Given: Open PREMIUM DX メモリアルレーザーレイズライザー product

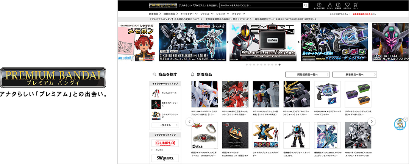Looking at the screenshot, I should click(327, 94).
